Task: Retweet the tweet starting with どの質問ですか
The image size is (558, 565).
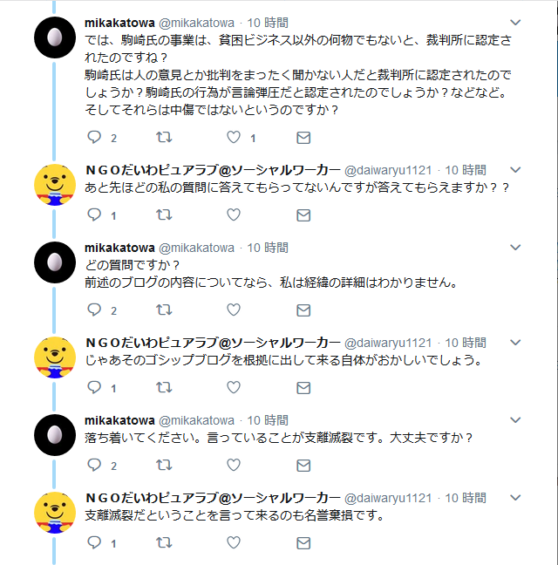Action: click(x=163, y=310)
